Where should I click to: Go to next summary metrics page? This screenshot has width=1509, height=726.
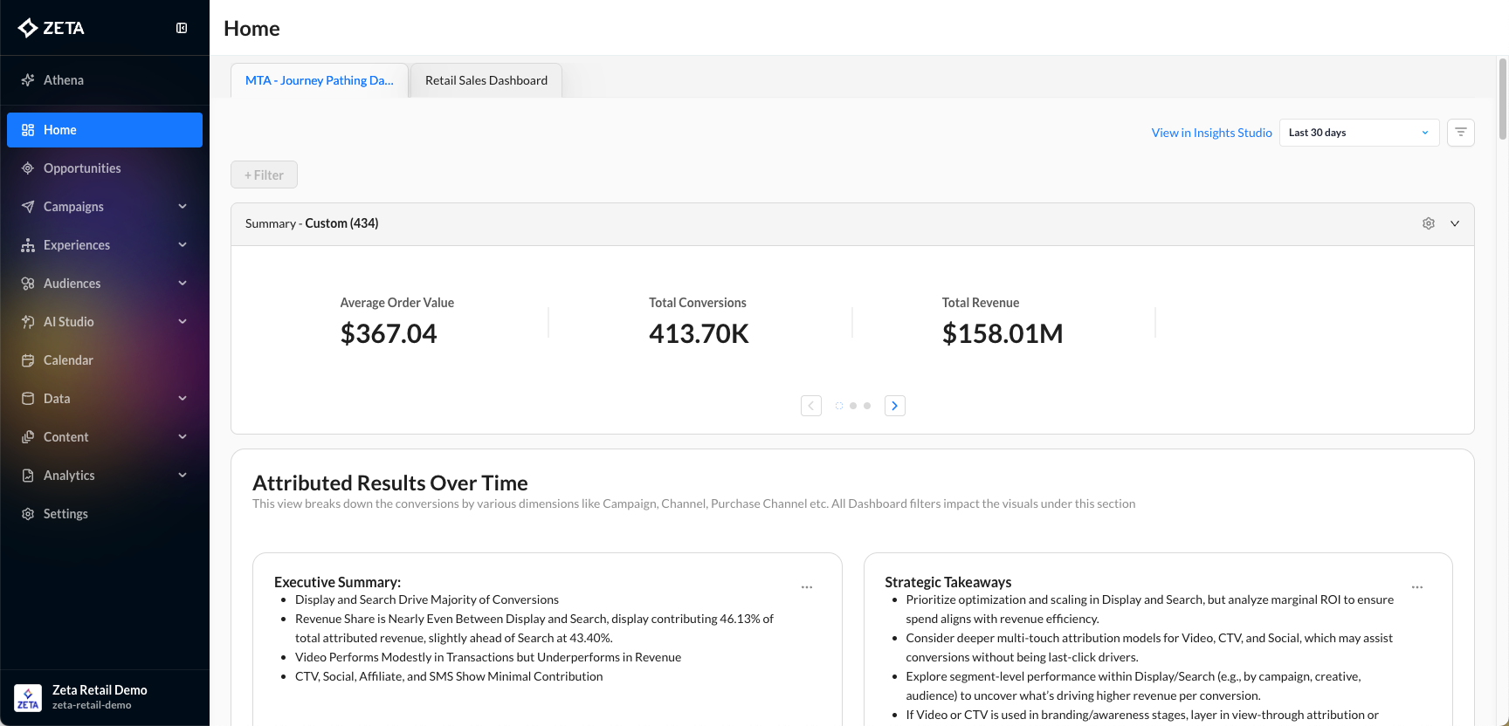[x=894, y=406]
